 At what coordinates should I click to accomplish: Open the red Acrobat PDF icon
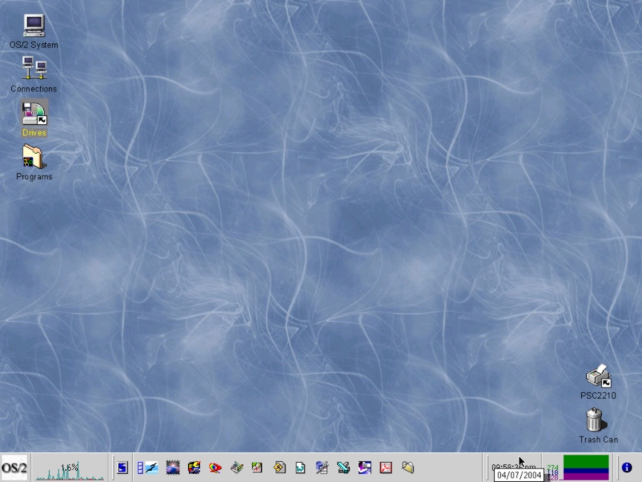(386, 468)
